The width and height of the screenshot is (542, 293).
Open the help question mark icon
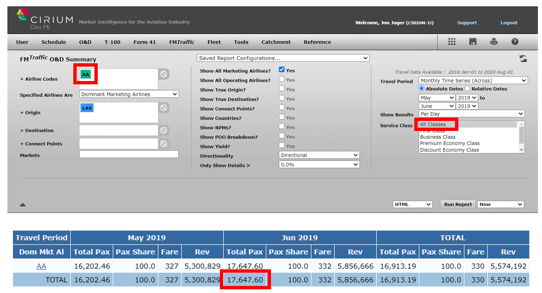515,42
